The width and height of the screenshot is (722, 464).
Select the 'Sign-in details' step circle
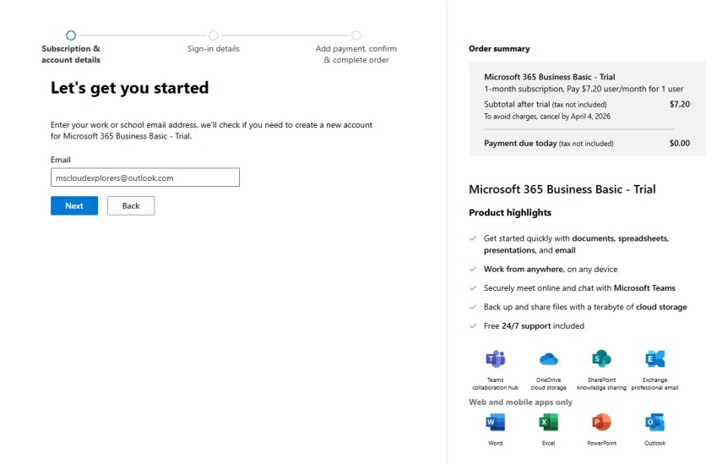[213, 35]
